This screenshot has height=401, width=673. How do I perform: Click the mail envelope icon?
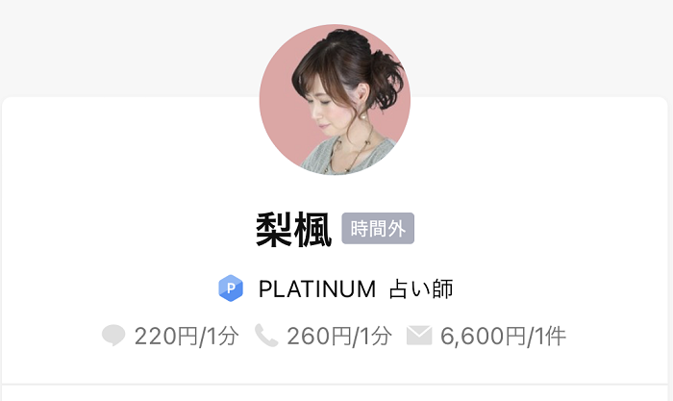(419, 336)
